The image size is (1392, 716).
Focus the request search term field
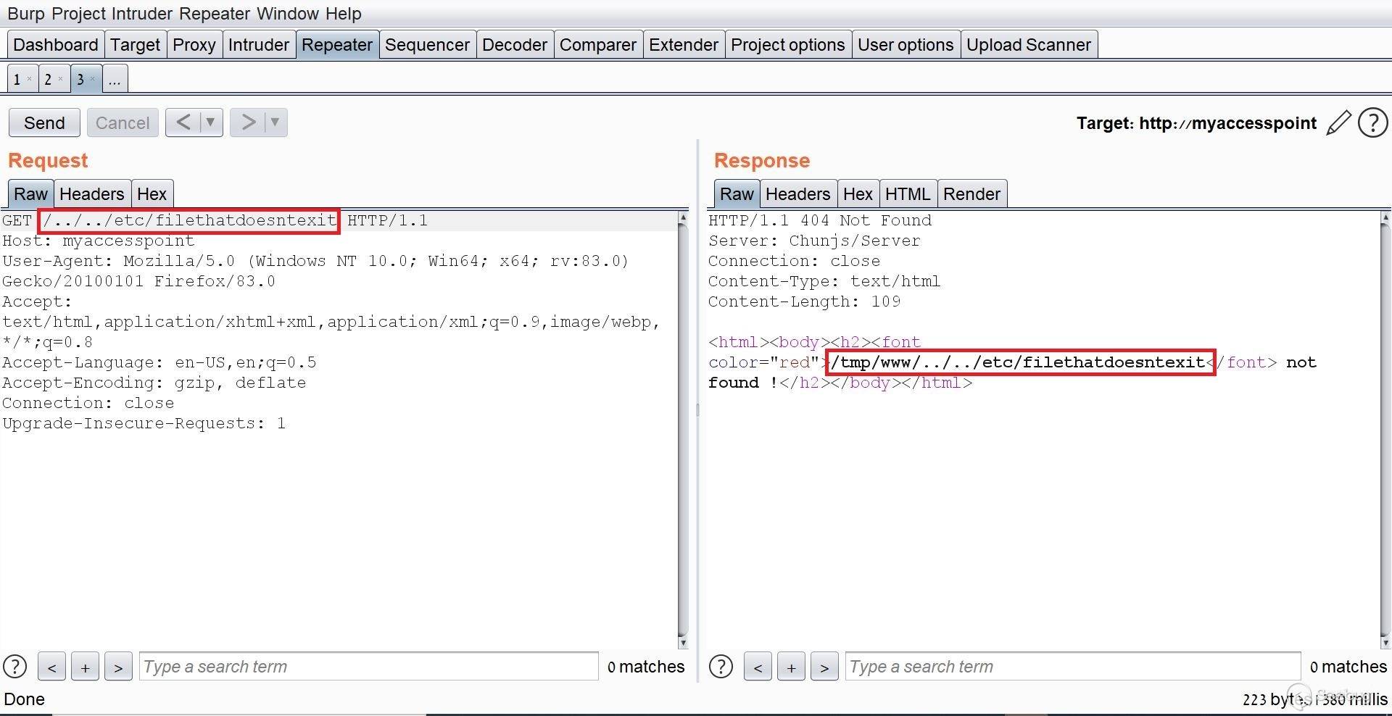click(368, 667)
